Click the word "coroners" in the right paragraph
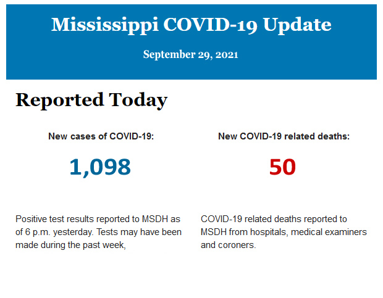The image size is (383, 298). (x=237, y=245)
